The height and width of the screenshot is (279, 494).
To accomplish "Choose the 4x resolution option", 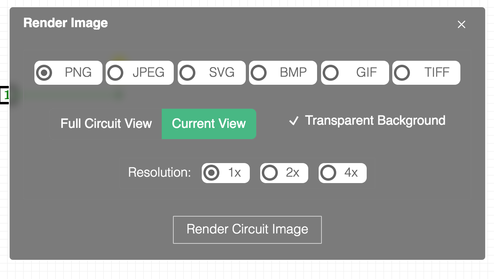I will 328,173.
